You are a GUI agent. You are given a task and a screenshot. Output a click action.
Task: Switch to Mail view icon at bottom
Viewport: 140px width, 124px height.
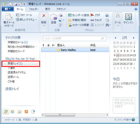point(6,111)
